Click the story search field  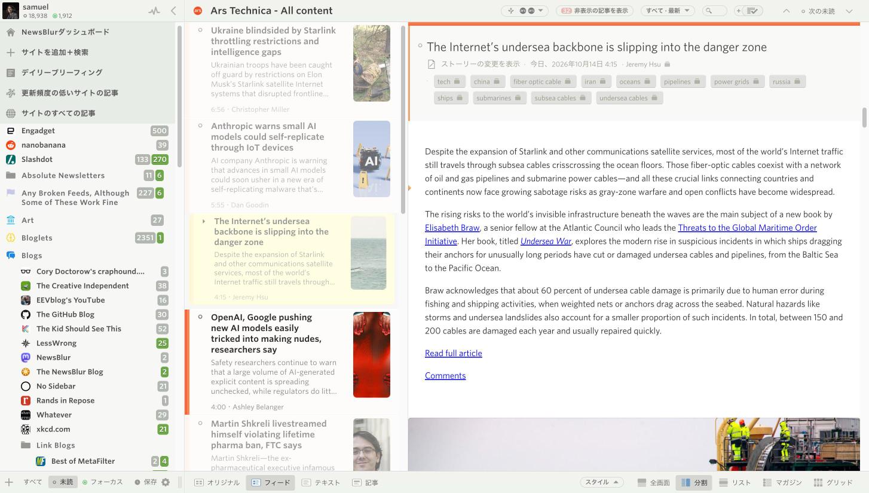tap(714, 11)
